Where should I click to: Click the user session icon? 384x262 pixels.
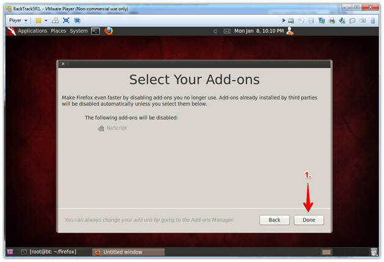[x=290, y=31]
